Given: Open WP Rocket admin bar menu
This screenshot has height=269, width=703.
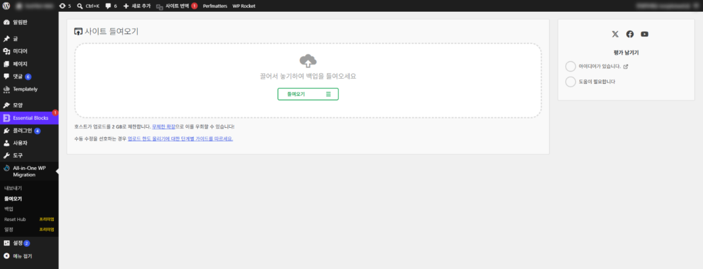Looking at the screenshot, I should click(244, 6).
